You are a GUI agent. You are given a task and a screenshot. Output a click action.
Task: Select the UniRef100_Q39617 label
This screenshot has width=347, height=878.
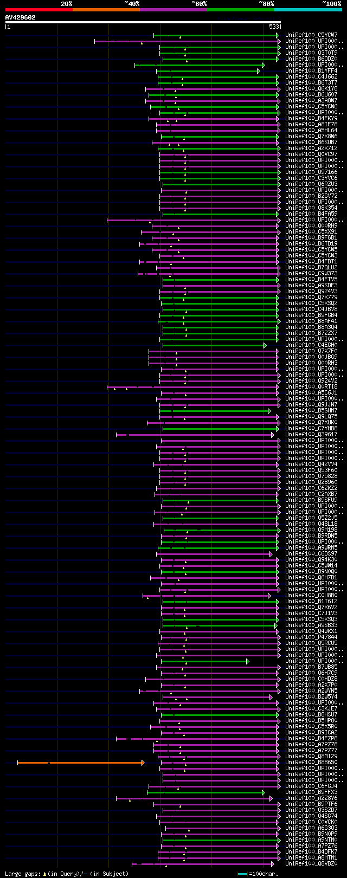(x=311, y=434)
